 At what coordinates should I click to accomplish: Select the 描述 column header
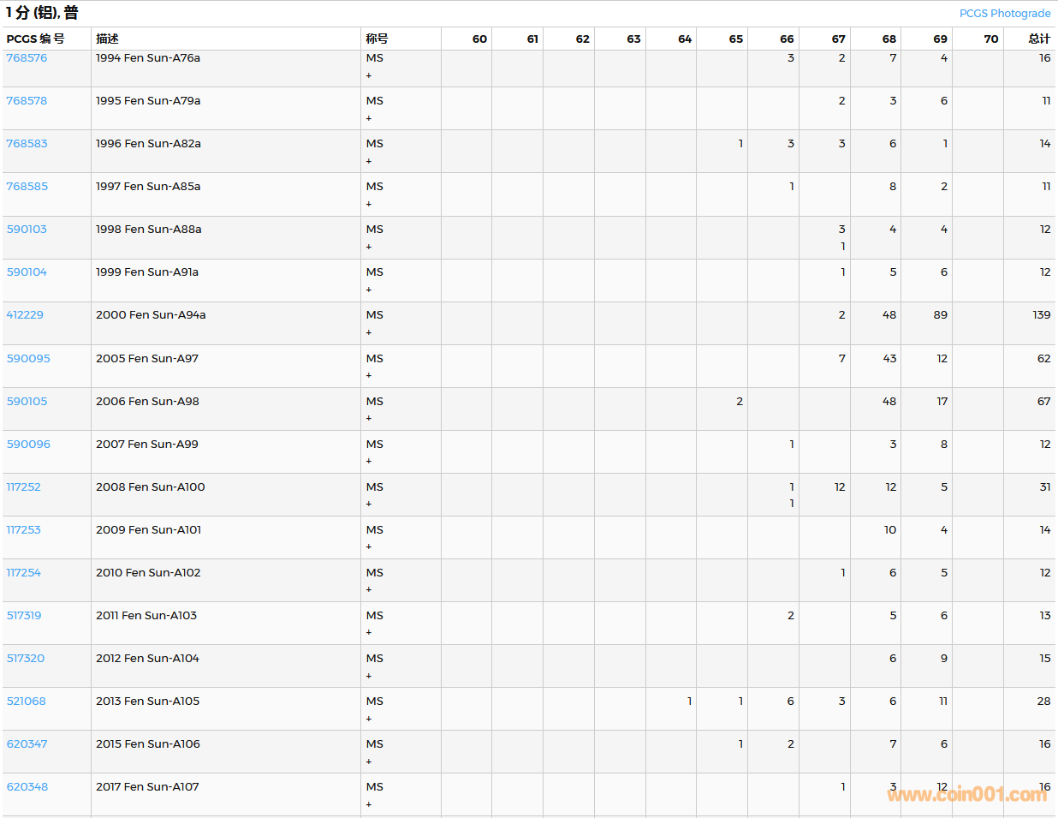[107, 39]
